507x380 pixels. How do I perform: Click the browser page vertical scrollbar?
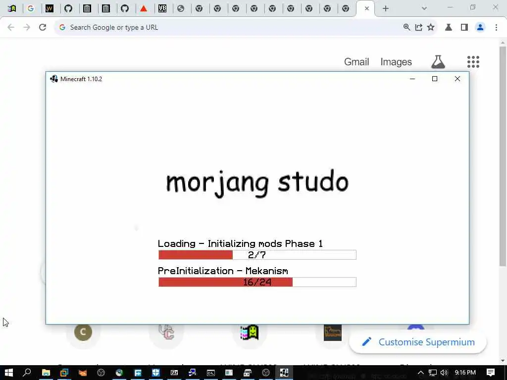(503, 156)
